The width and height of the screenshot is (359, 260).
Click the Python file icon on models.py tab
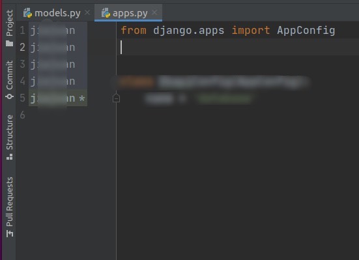pos(28,13)
